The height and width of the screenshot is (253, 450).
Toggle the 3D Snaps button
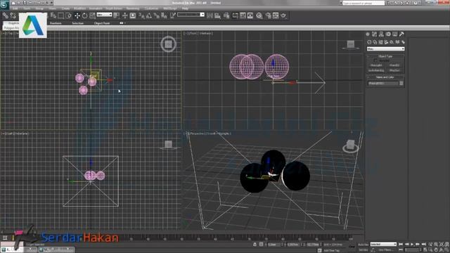tap(141, 15)
